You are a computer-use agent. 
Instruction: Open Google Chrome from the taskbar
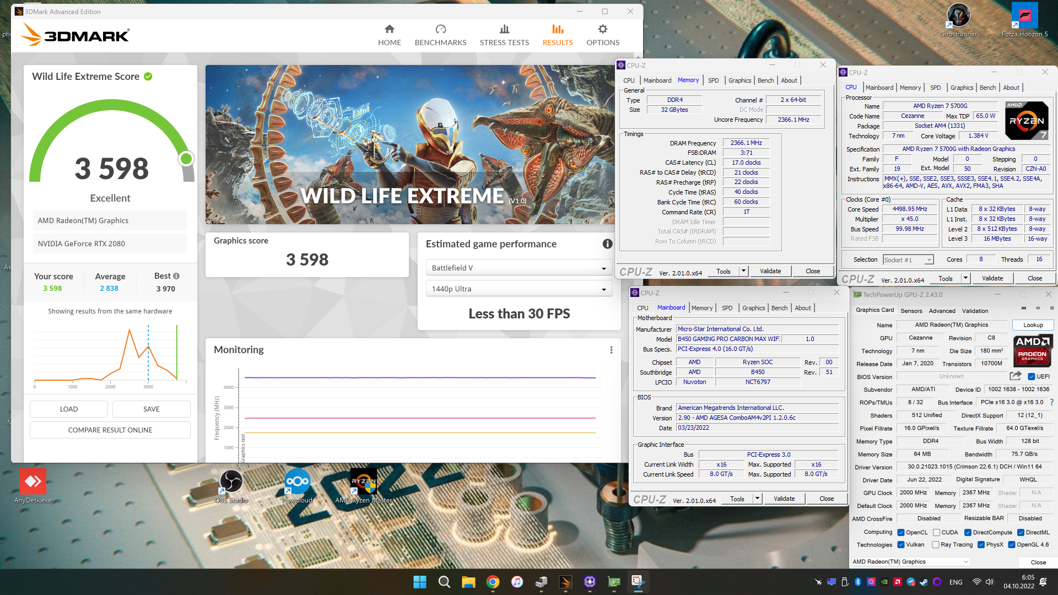click(493, 582)
